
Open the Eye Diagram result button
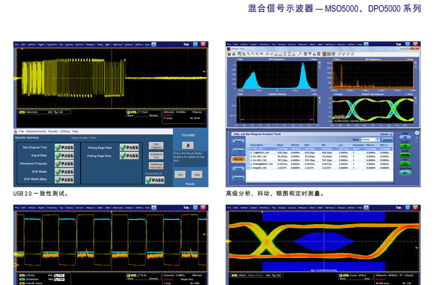coord(156,146)
